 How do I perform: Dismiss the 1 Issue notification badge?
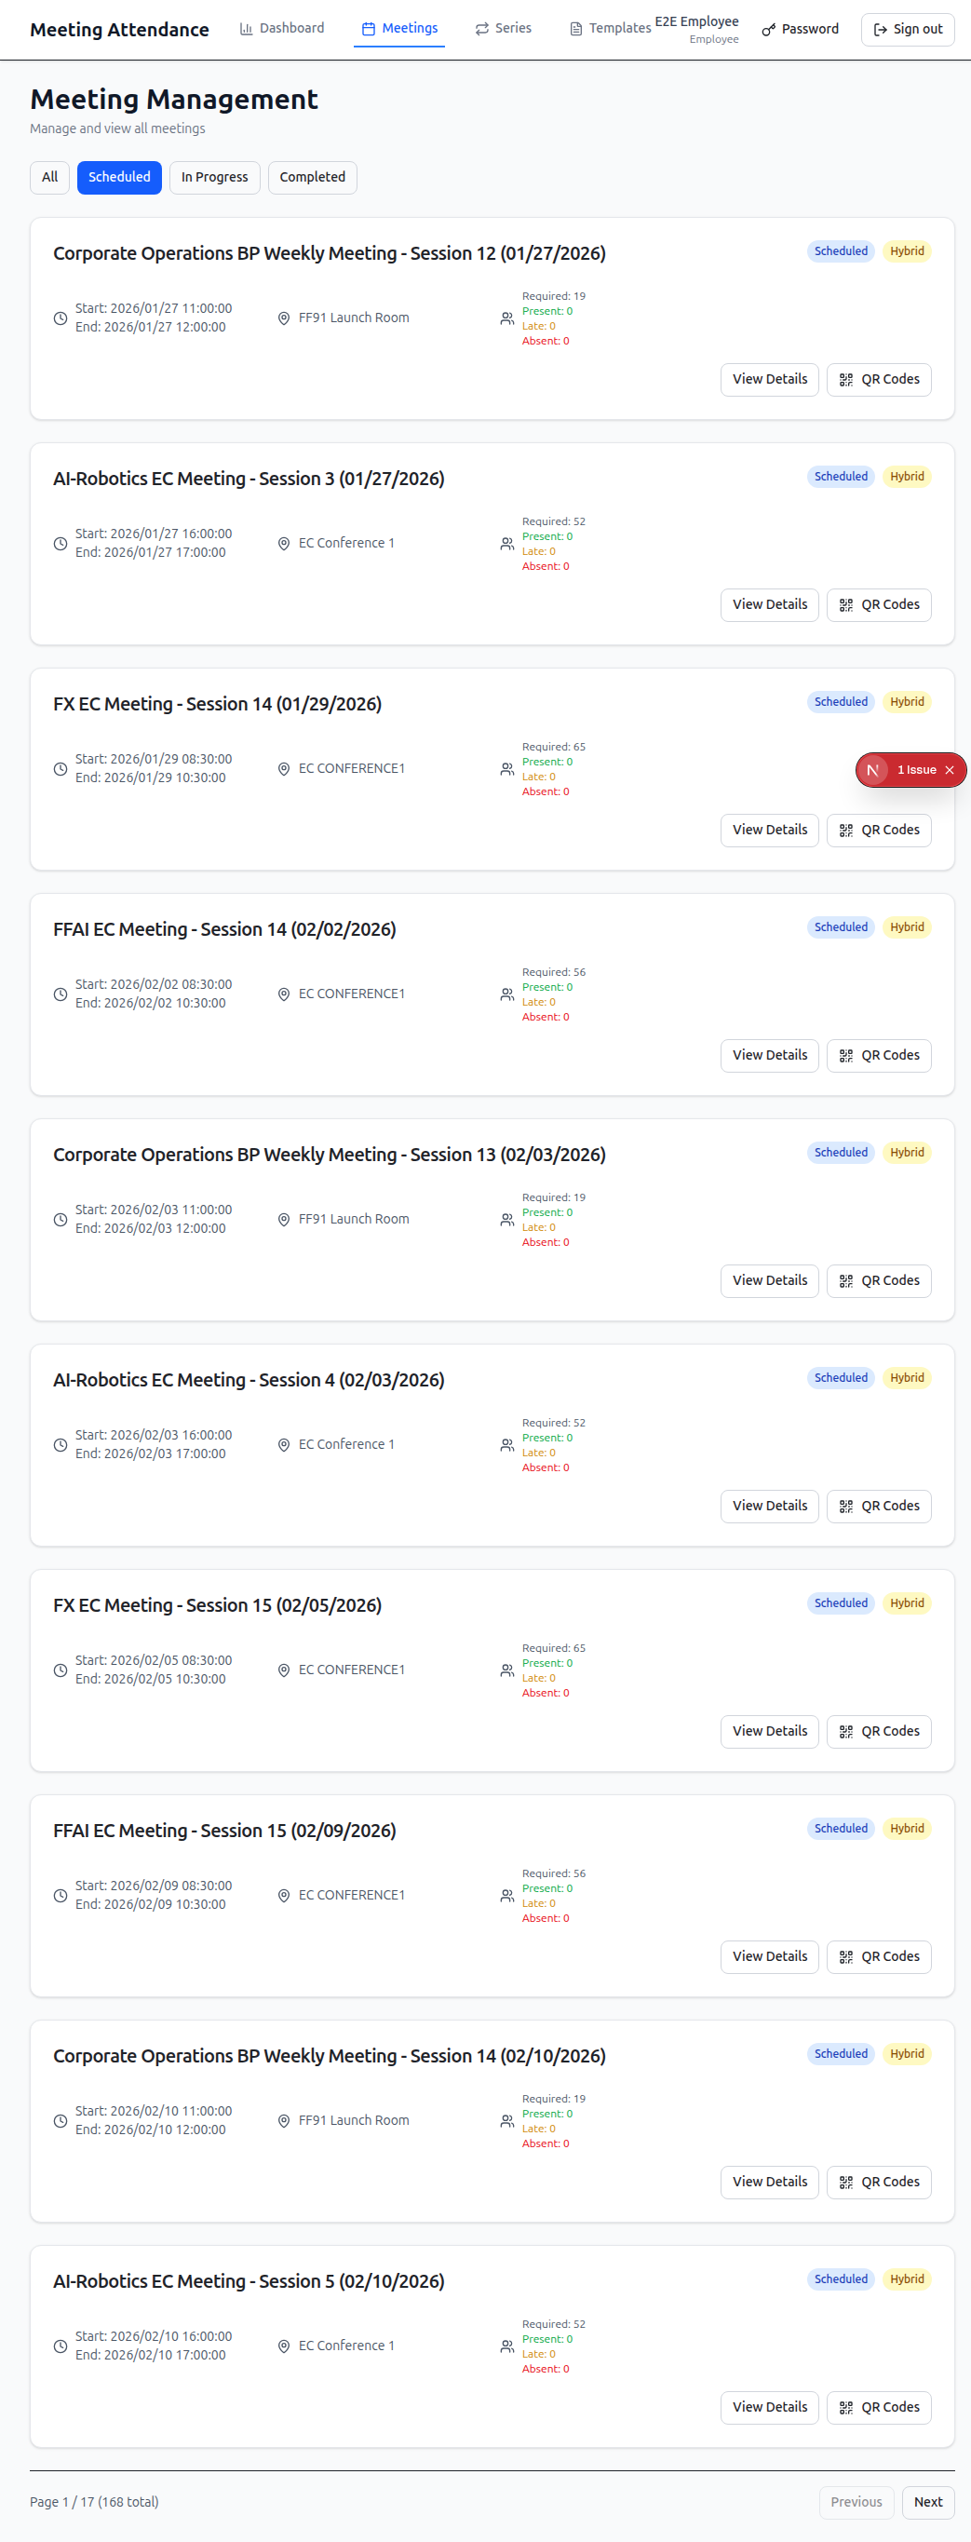950,771
